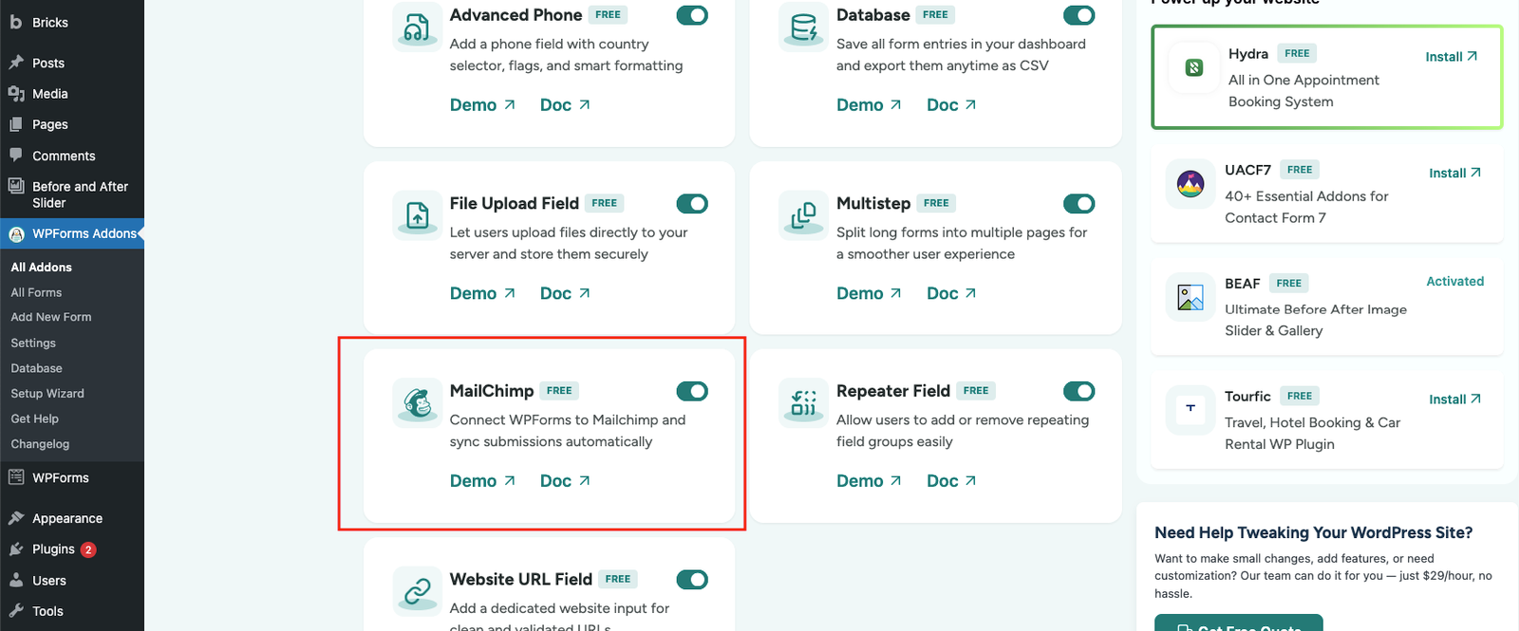
Task: Open the Plugins menu in sidebar
Action: click(x=53, y=549)
